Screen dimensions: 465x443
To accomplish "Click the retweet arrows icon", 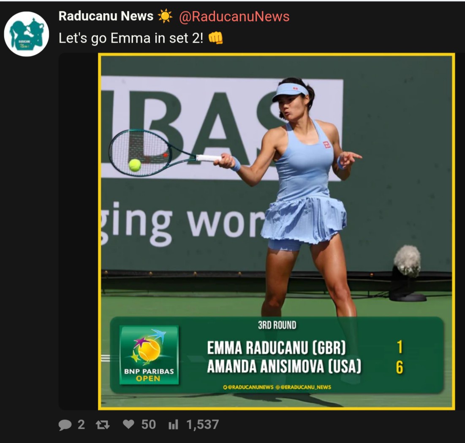I will pyautogui.click(x=103, y=425).
